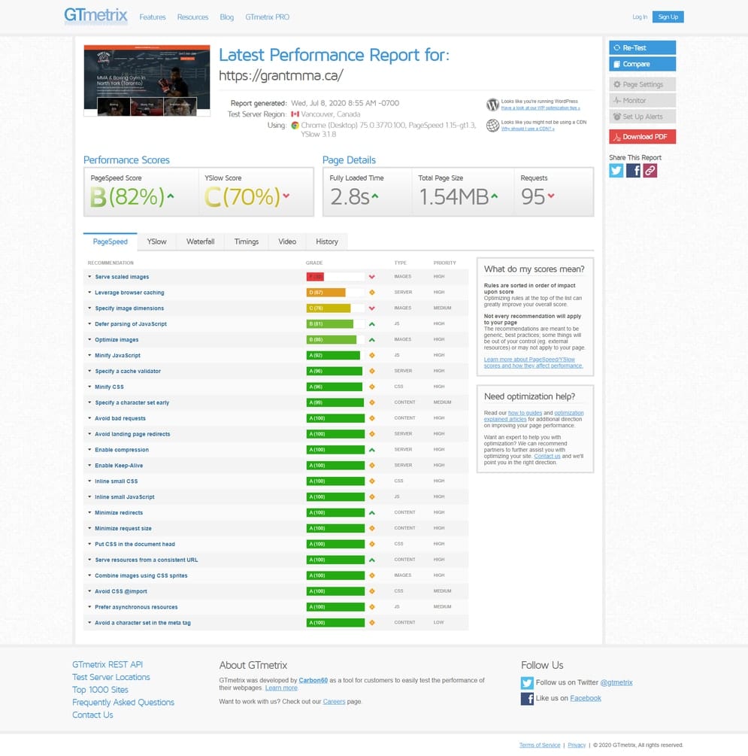Switch to the YSlow tab
Viewport: 748px width, 756px height.
156,241
